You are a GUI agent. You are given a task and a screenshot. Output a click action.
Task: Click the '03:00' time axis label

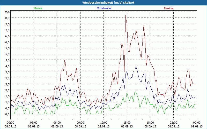34,123
